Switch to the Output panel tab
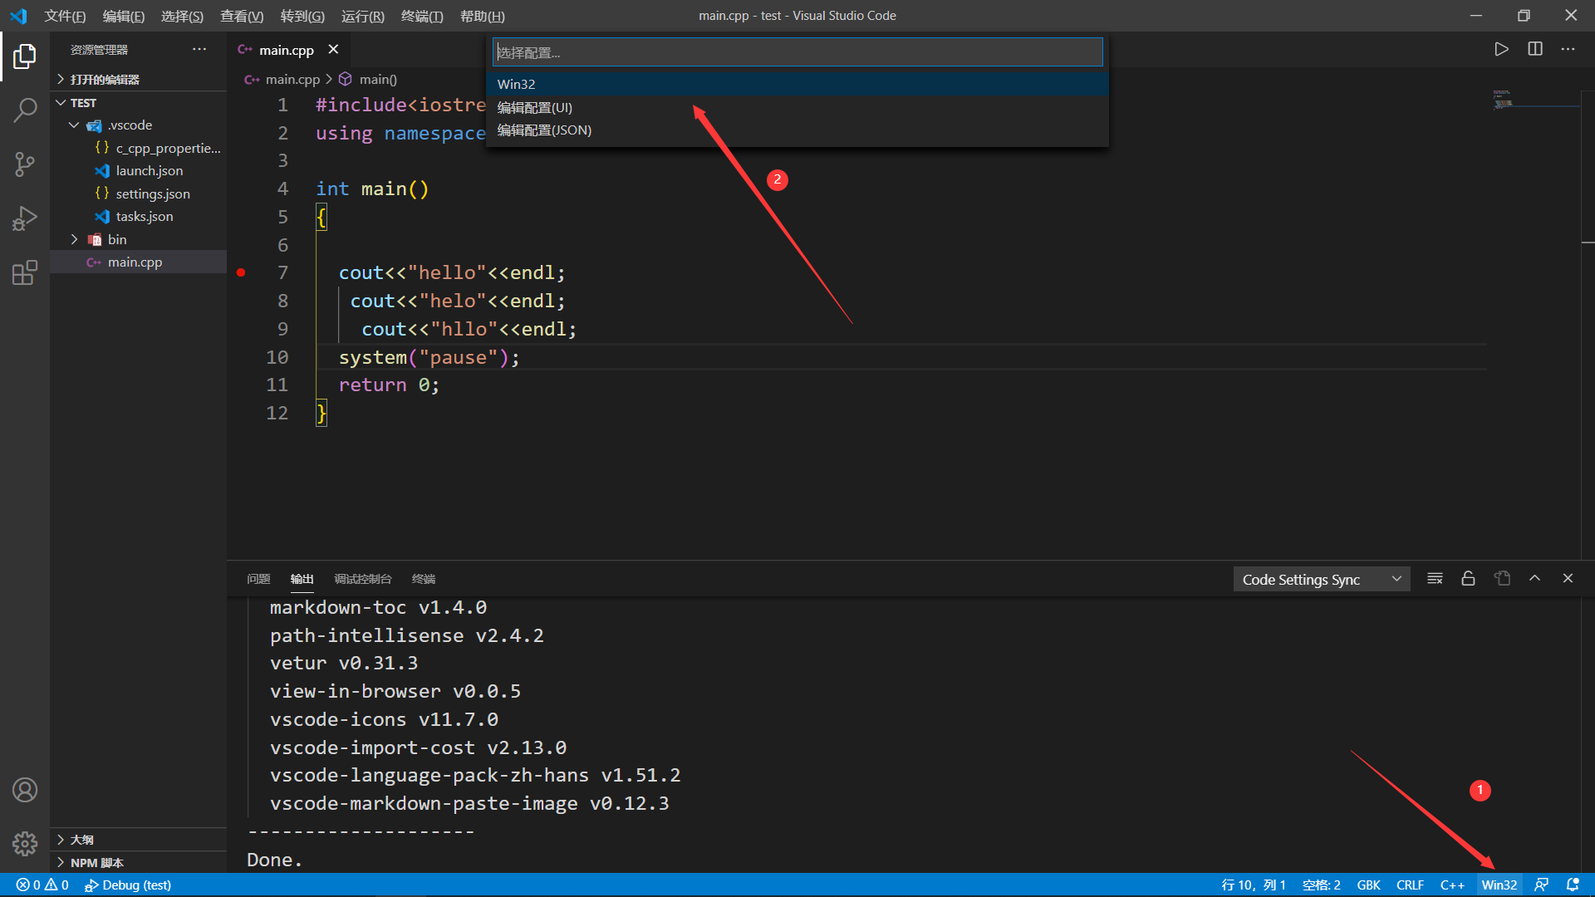 point(302,579)
